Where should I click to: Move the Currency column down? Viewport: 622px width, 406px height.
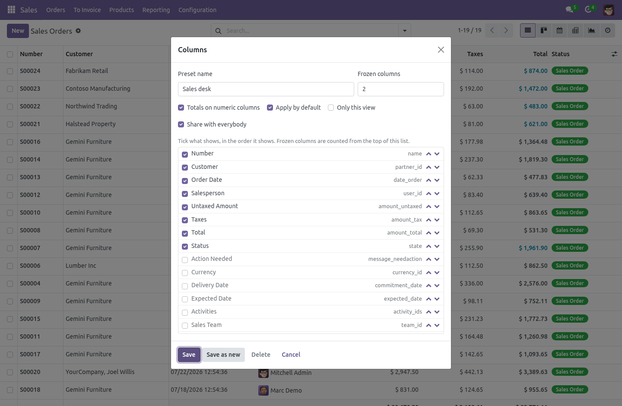click(x=437, y=273)
